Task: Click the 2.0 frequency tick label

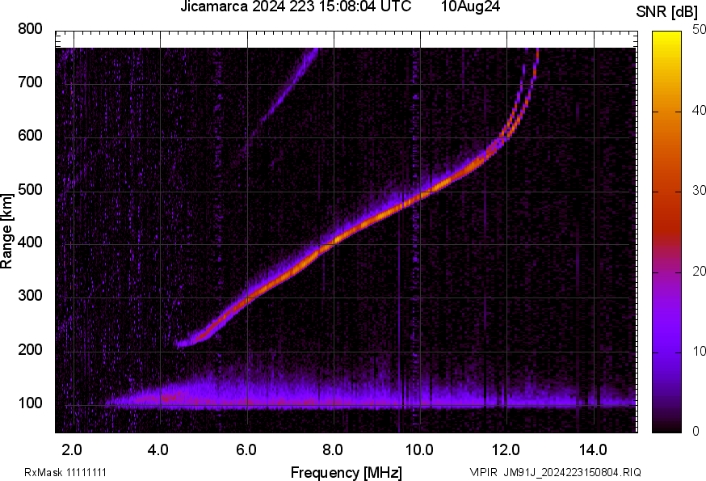Action: tap(72, 449)
